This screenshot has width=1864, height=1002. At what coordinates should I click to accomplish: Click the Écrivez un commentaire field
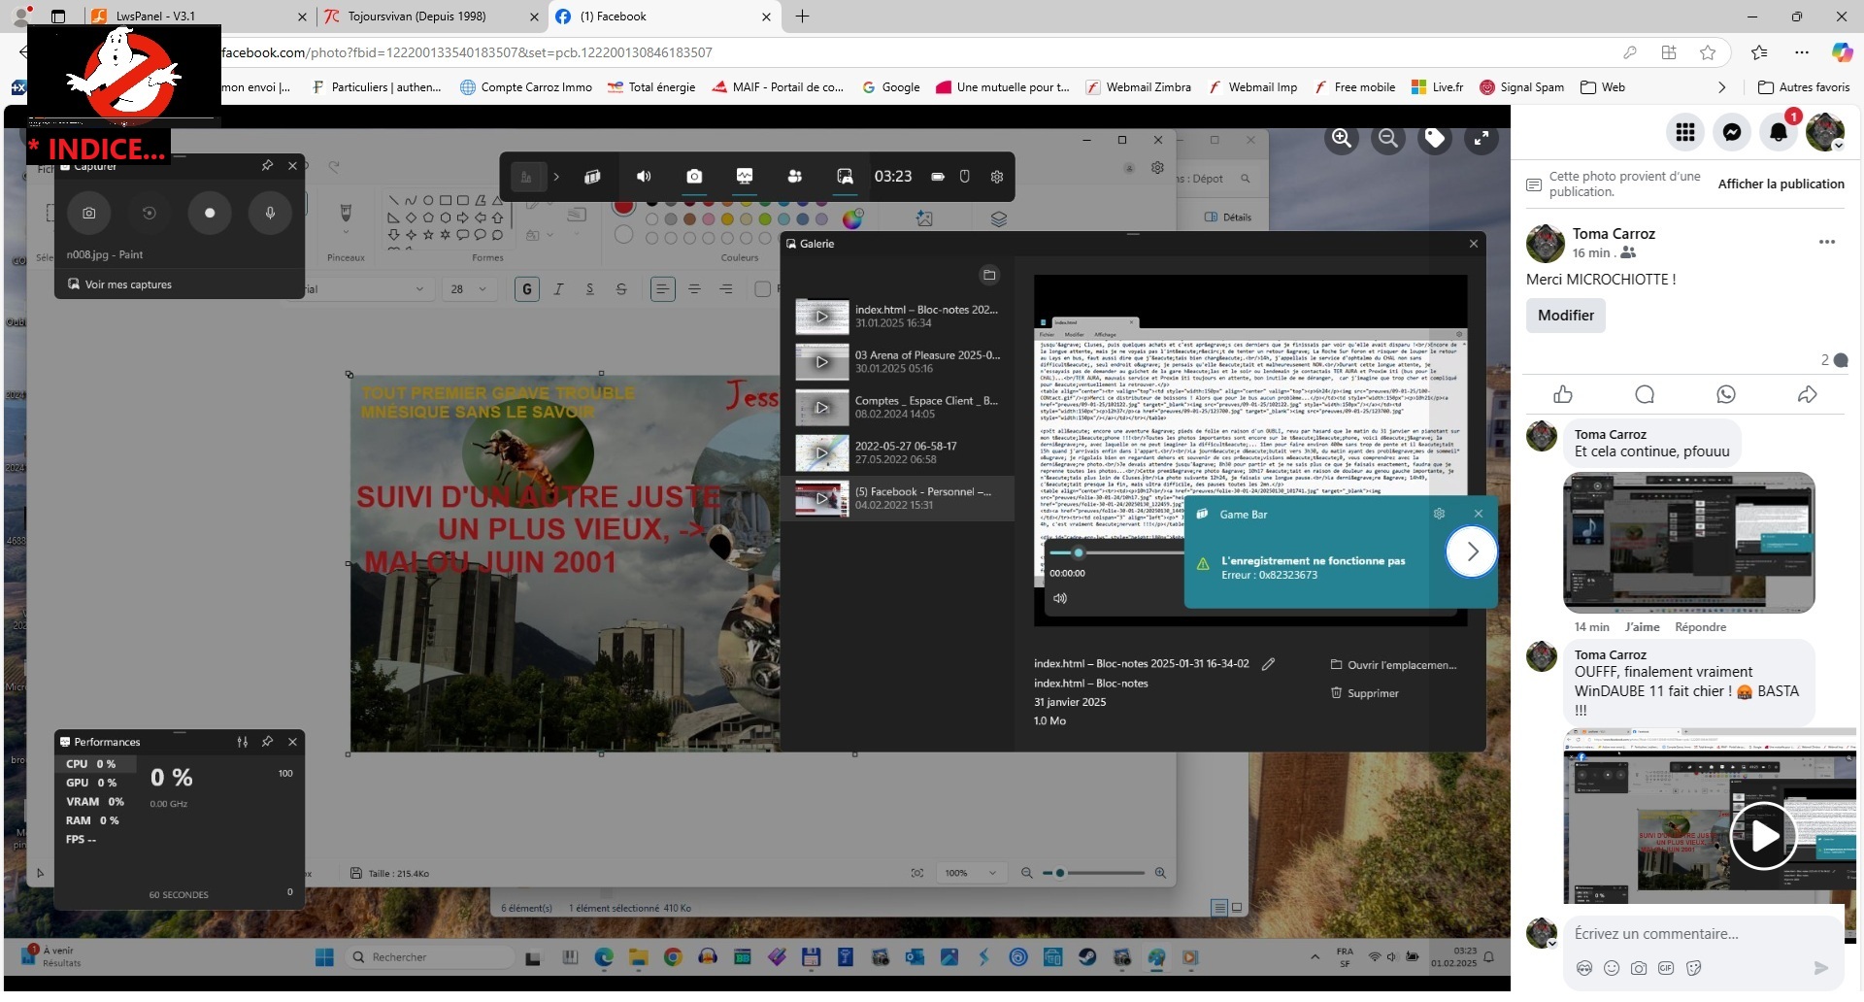[x=1689, y=934]
